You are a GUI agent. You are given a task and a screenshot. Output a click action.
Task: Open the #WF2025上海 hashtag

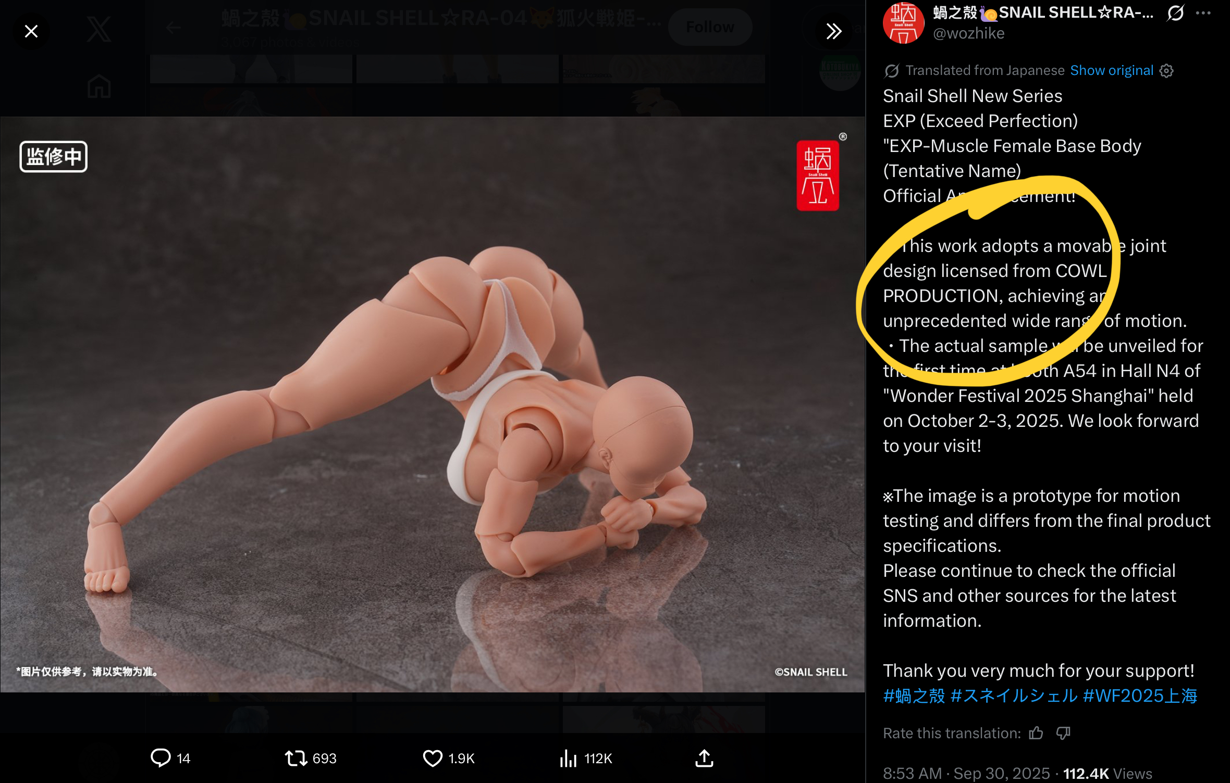click(x=1140, y=696)
